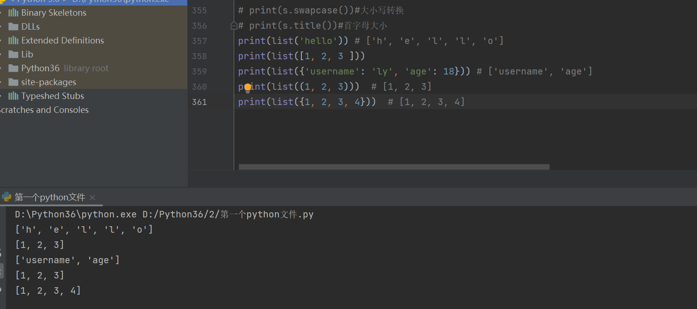Click the DLLs folder icon
Viewport: 697px width, 309px height.
pyautogui.click(x=13, y=26)
